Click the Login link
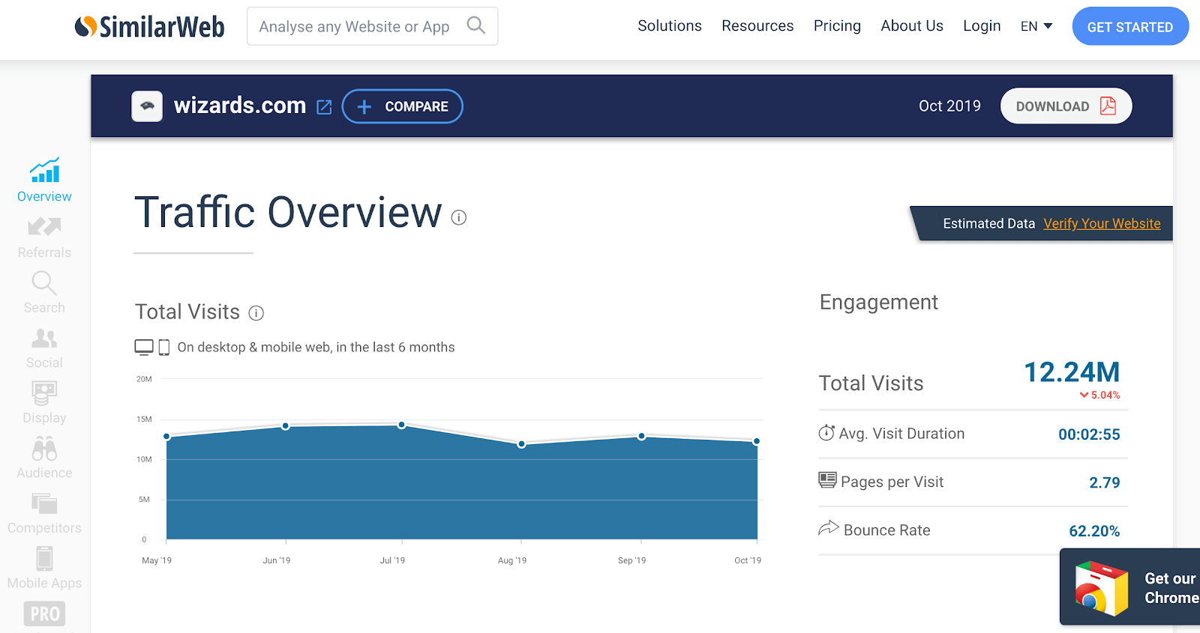Image resolution: width=1200 pixels, height=633 pixels. tap(982, 26)
